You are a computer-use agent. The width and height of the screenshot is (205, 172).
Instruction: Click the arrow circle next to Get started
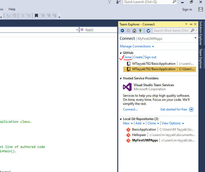191,109
